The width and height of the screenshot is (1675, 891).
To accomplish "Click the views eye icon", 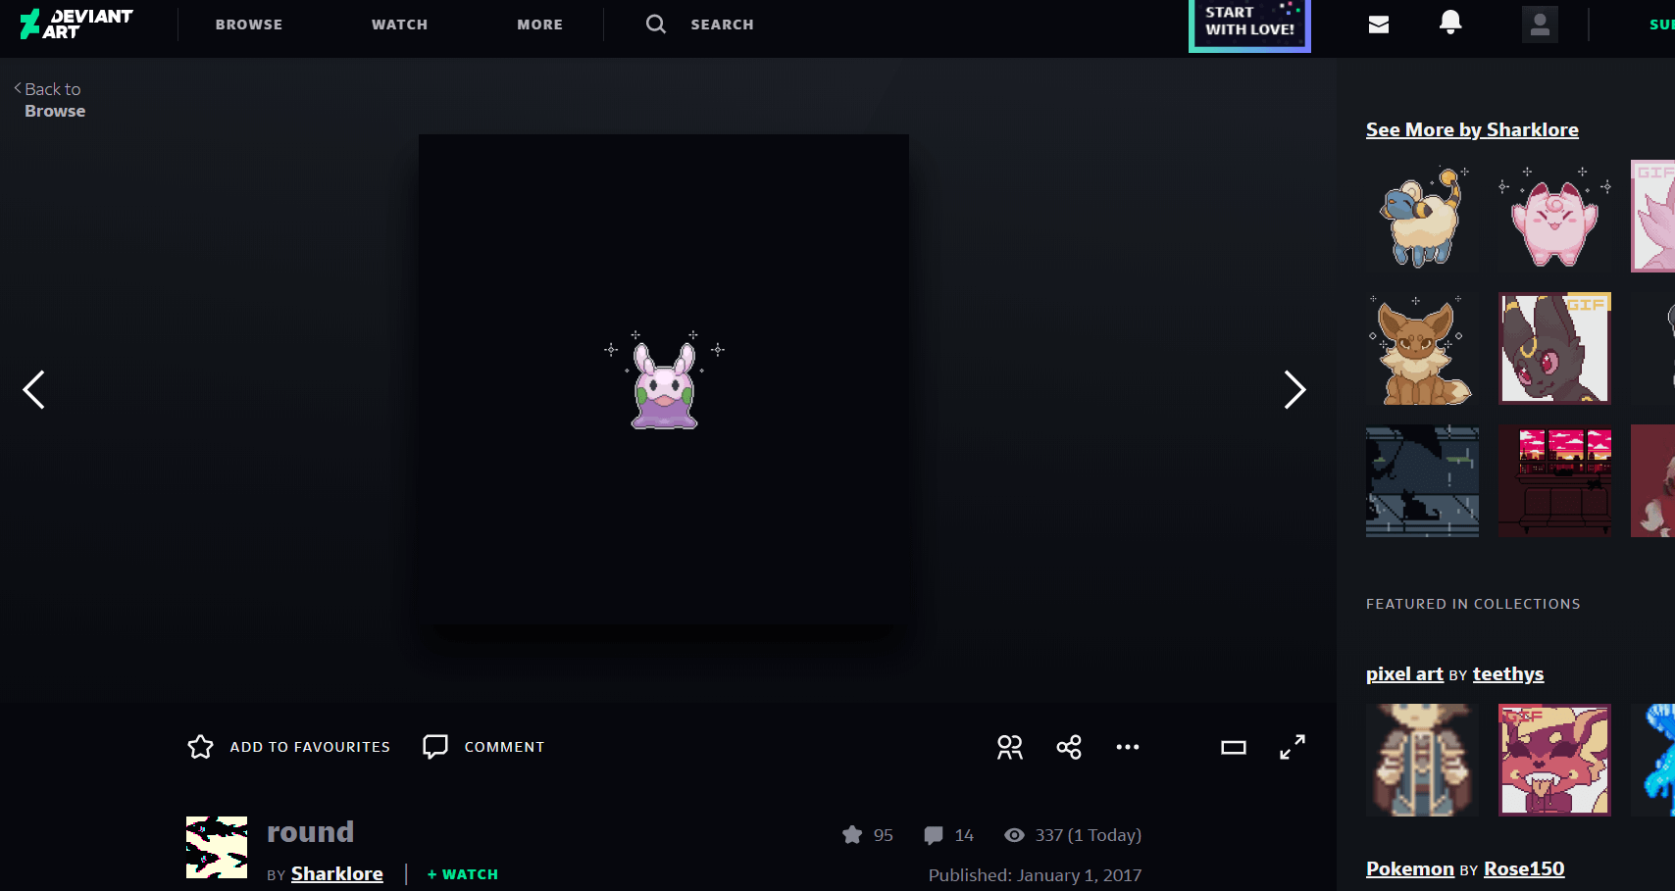I will point(1014,835).
